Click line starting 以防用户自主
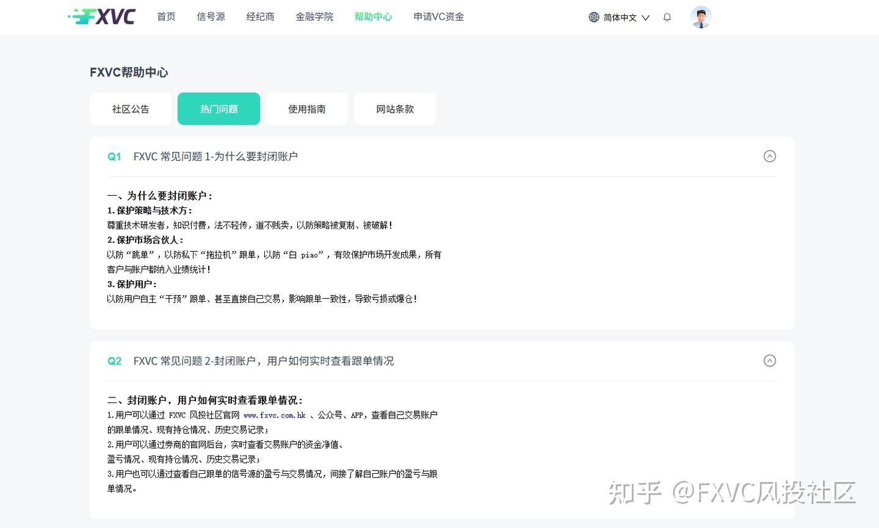The width and height of the screenshot is (879, 528). pyautogui.click(x=262, y=299)
